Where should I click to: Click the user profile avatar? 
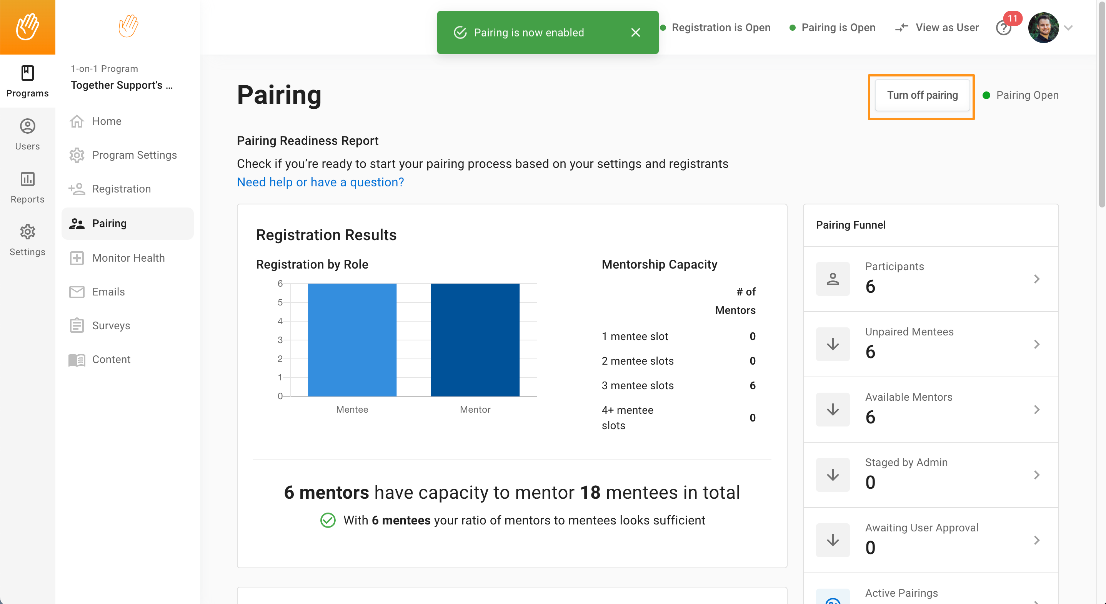(x=1043, y=27)
